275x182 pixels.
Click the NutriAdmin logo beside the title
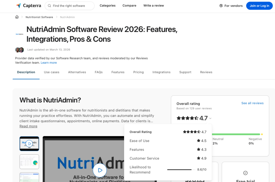click(x=19, y=34)
